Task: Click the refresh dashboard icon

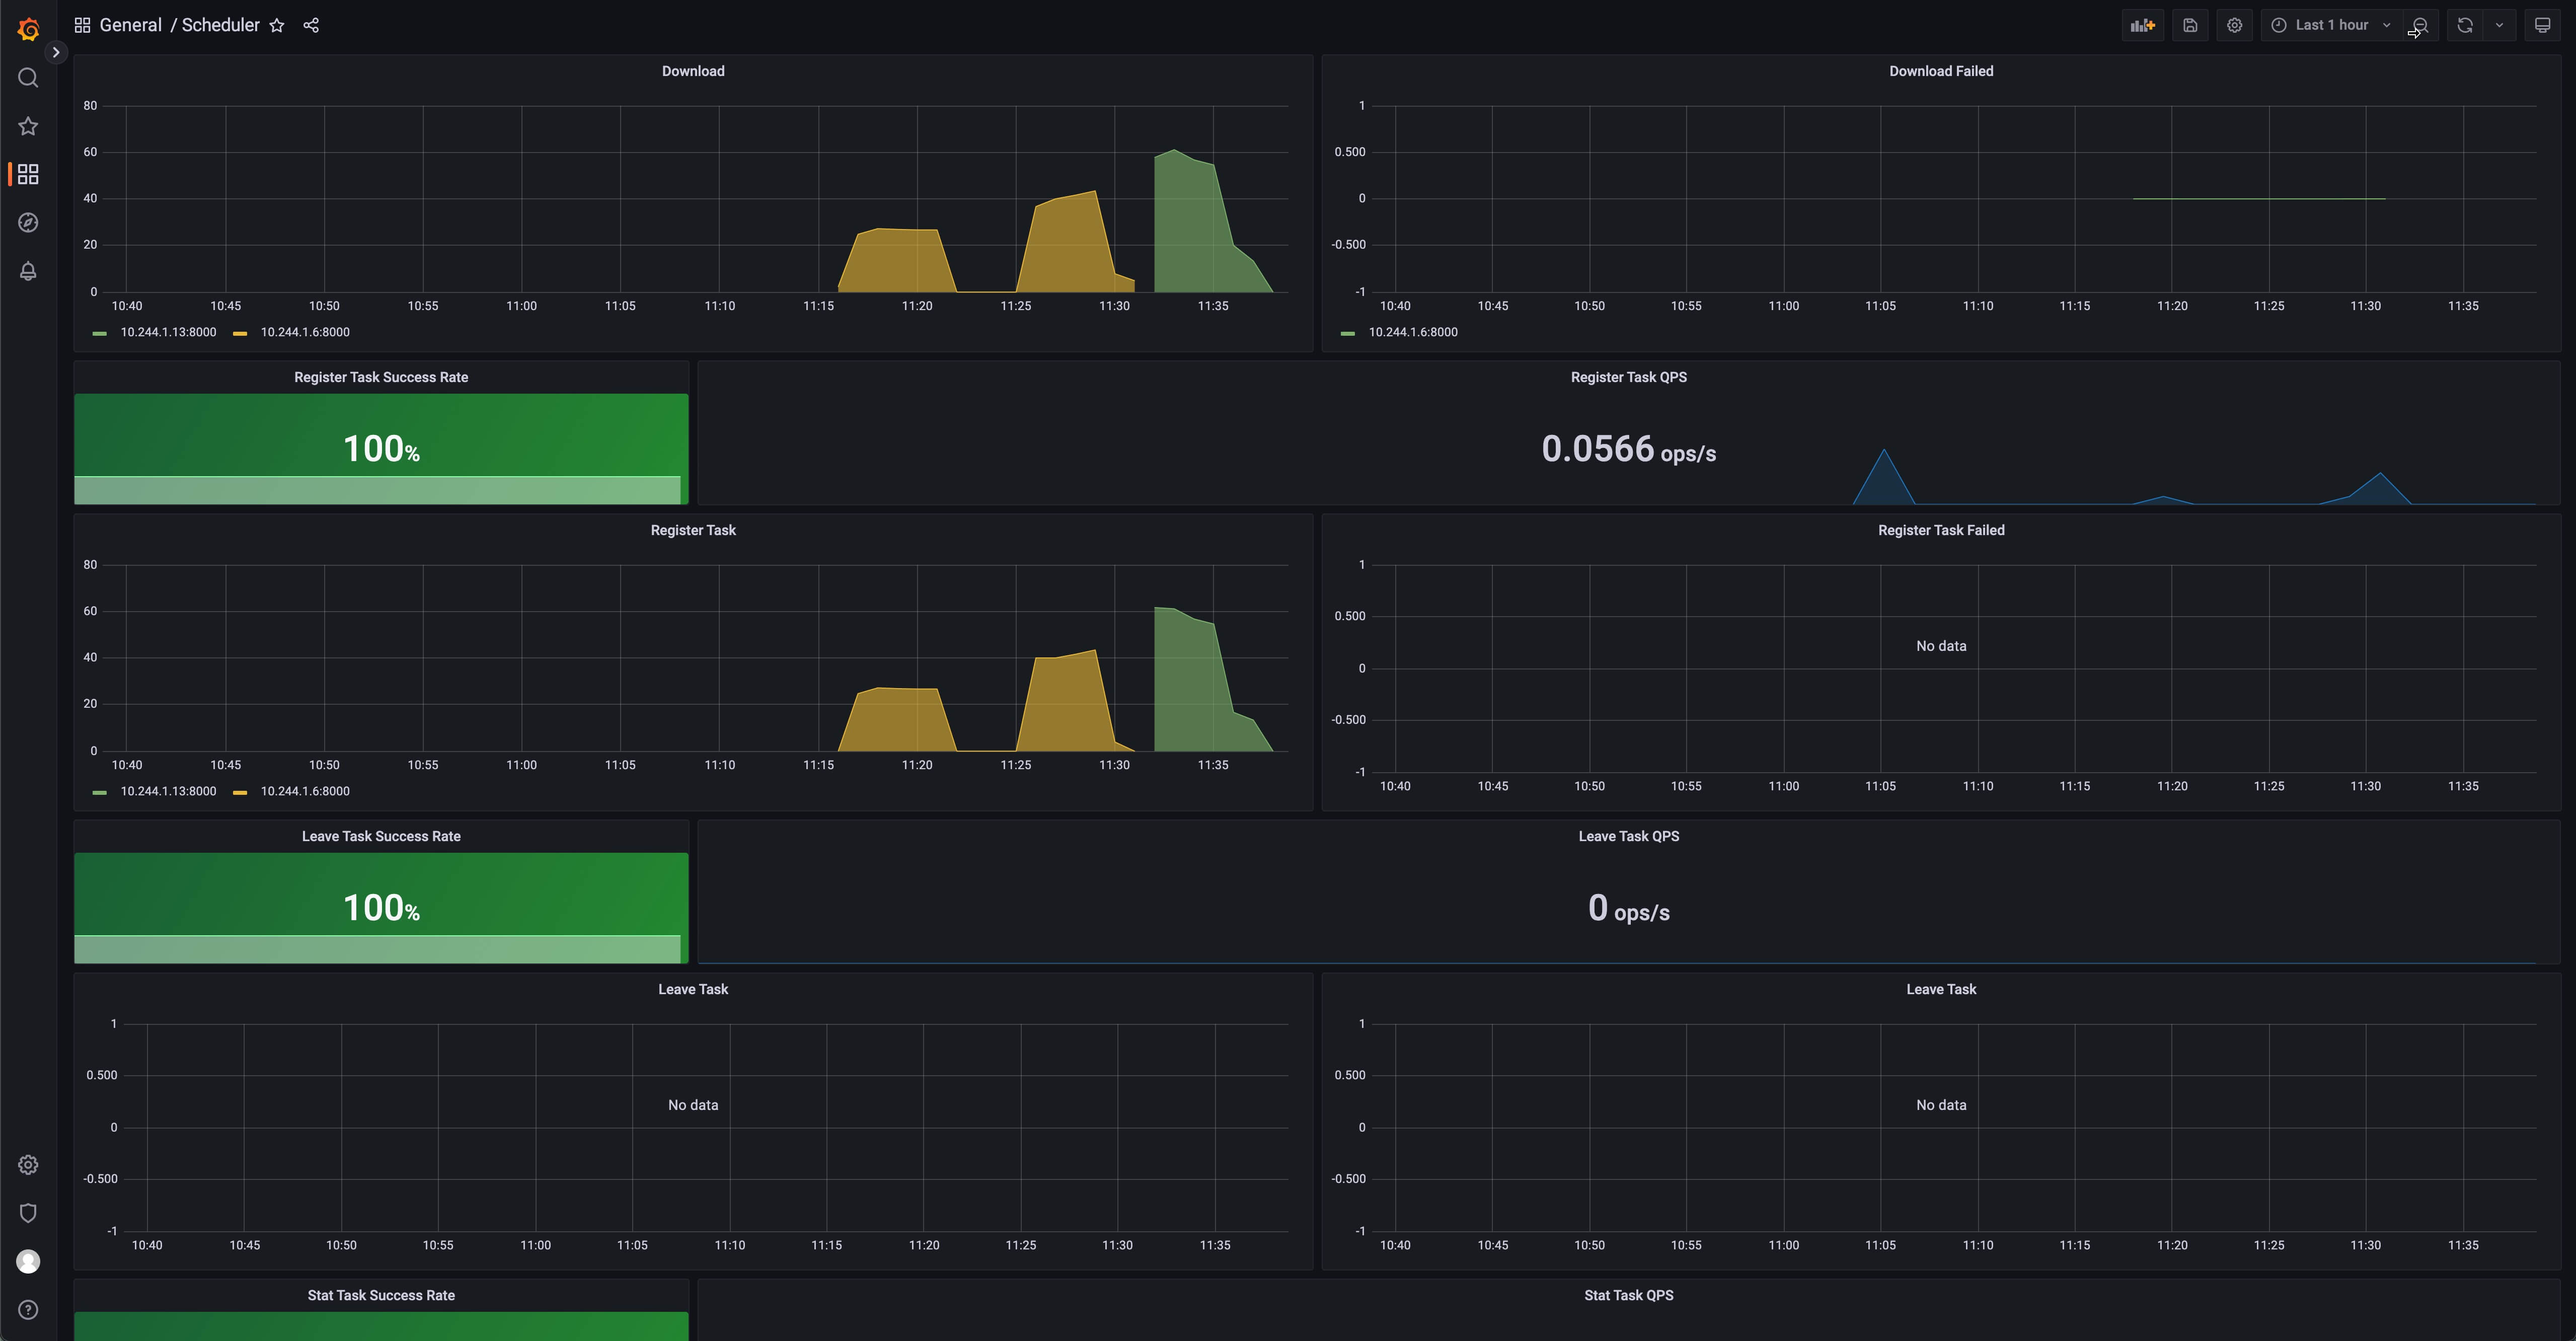Action: coord(2465,25)
